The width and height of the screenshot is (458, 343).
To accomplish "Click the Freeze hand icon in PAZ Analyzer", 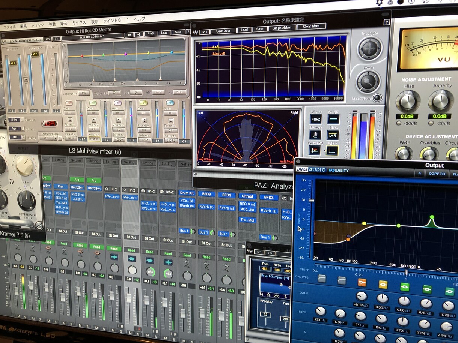I will click(315, 135).
